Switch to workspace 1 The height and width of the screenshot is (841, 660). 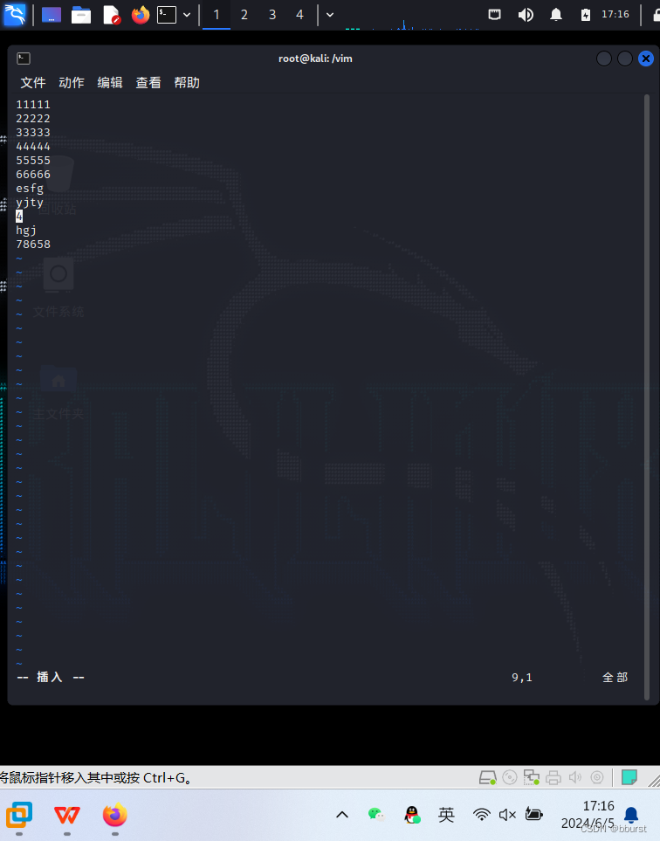tap(217, 15)
